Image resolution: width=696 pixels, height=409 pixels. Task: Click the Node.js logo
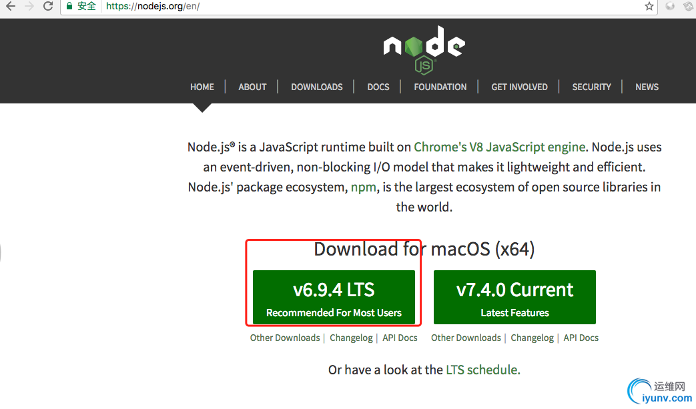[x=424, y=49]
